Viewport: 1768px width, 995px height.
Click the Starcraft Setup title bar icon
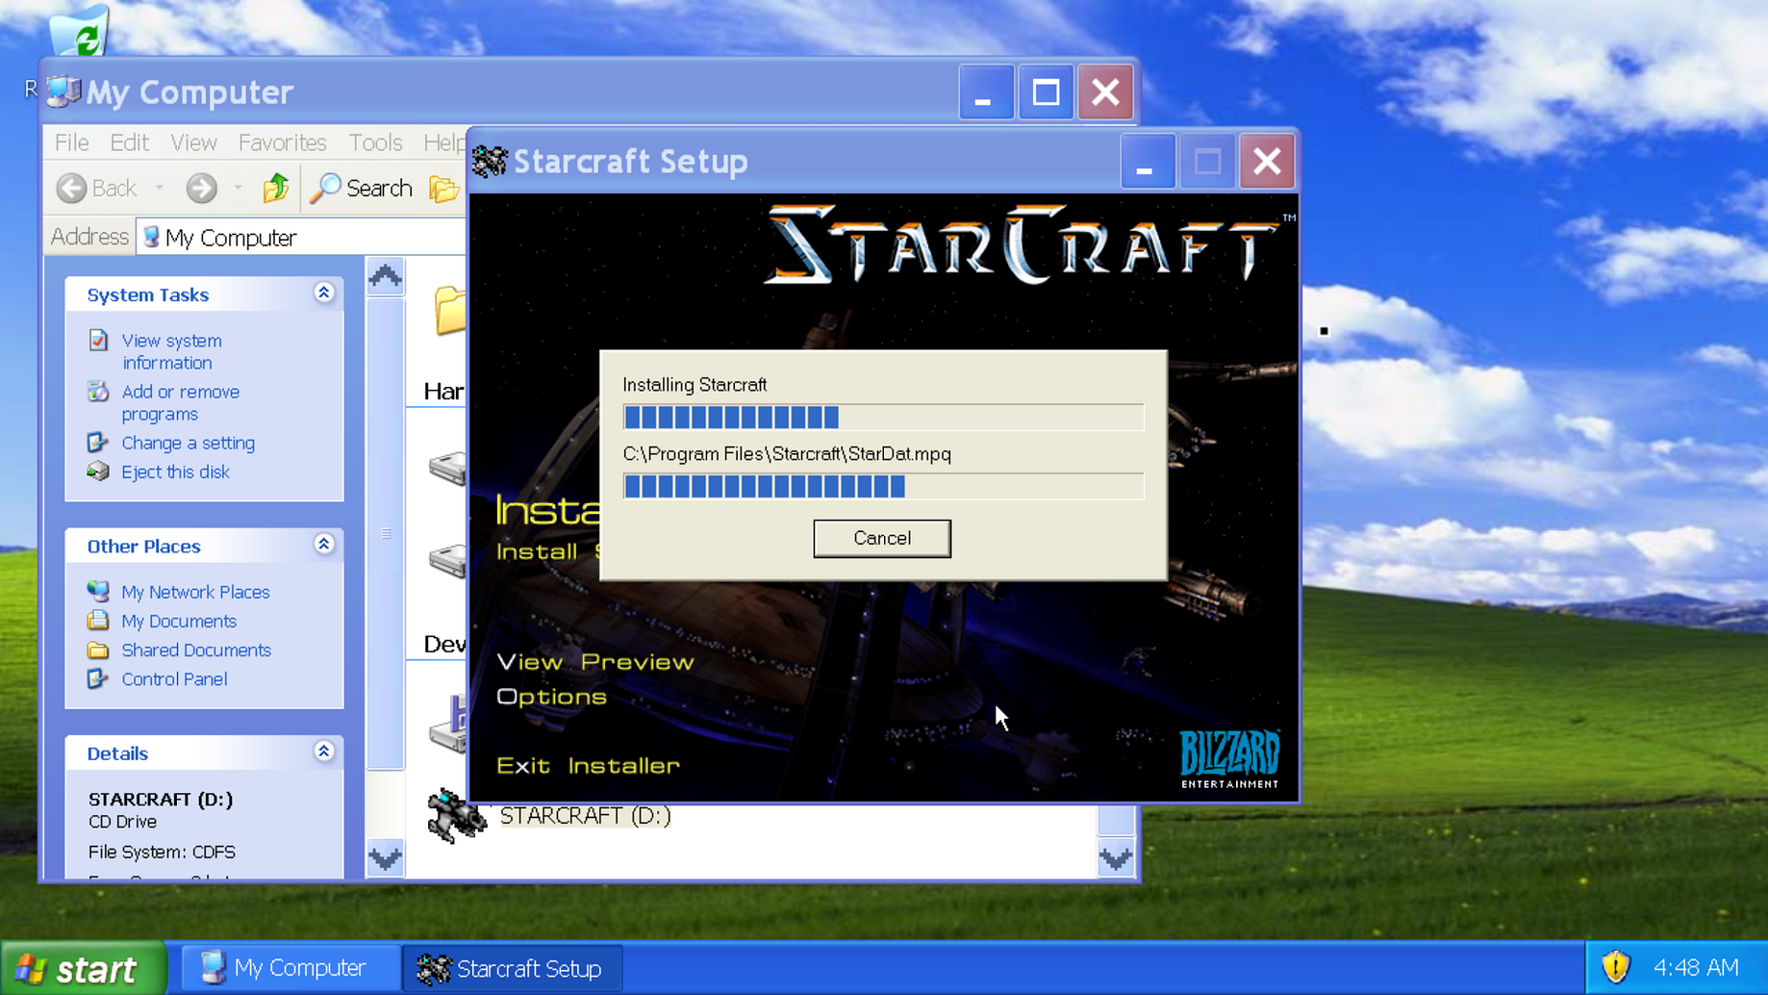click(490, 161)
